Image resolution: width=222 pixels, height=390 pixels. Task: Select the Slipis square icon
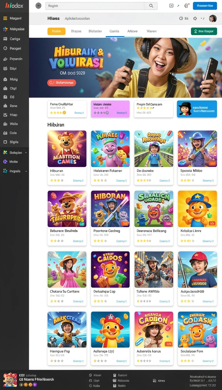coord(5,142)
